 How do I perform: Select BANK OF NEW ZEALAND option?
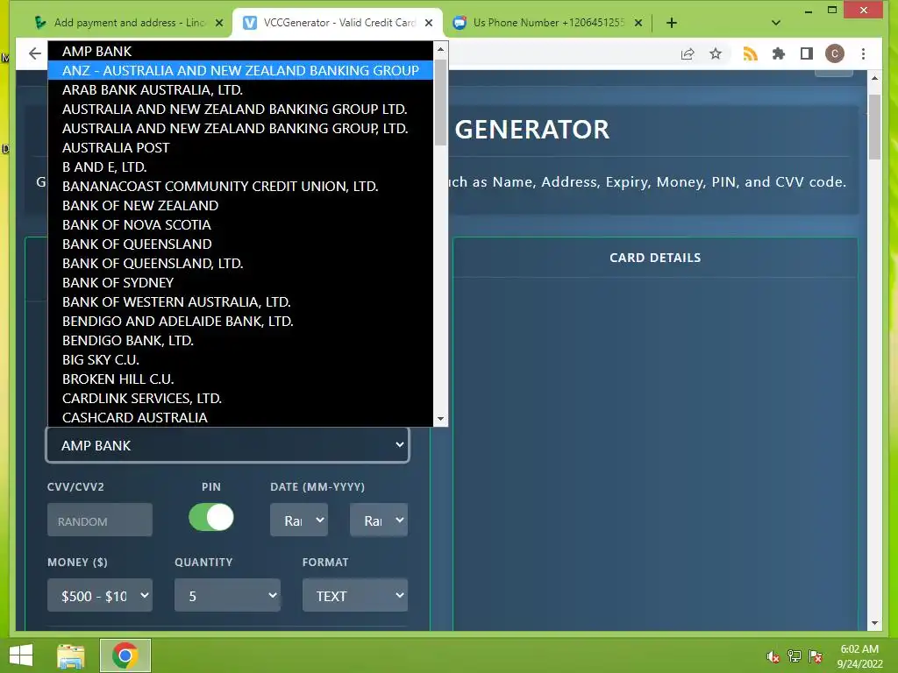coord(240,205)
